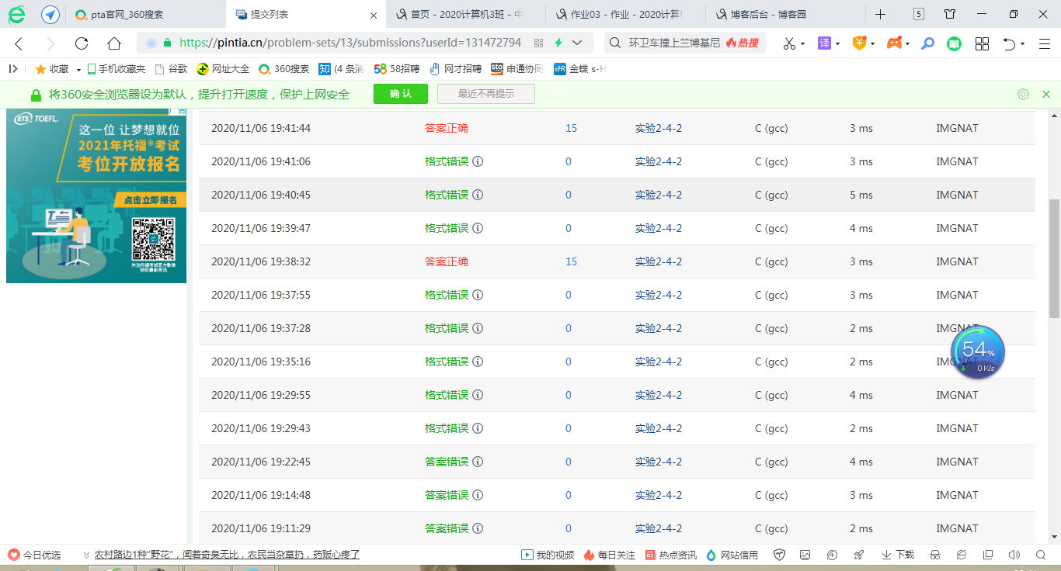The image size is (1061, 571).
Task: Click the QR code icon in address bar
Action: coord(539,43)
